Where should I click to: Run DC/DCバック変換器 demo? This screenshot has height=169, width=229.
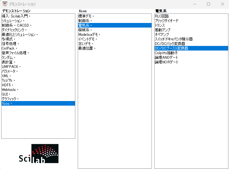[191, 44]
